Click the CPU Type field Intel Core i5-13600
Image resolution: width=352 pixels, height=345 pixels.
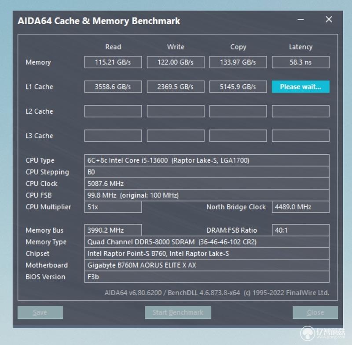coord(207,160)
